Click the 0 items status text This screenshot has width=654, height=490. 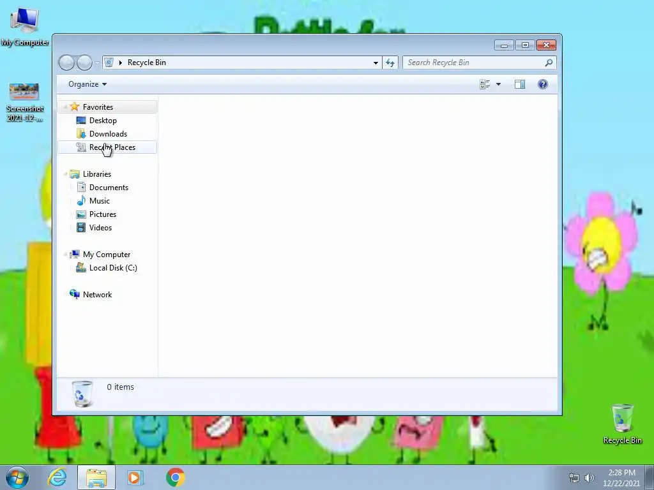coord(120,387)
